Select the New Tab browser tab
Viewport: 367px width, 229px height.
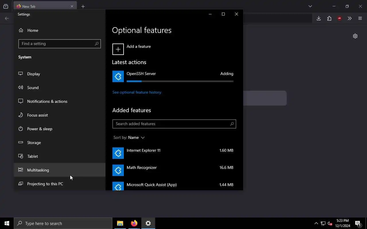click(45, 6)
